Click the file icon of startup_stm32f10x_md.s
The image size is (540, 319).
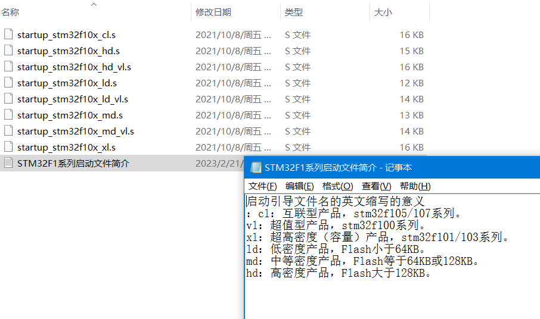coord(8,115)
